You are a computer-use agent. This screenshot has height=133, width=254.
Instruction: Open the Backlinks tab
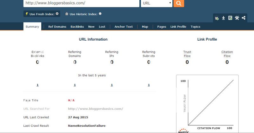pos(77,27)
